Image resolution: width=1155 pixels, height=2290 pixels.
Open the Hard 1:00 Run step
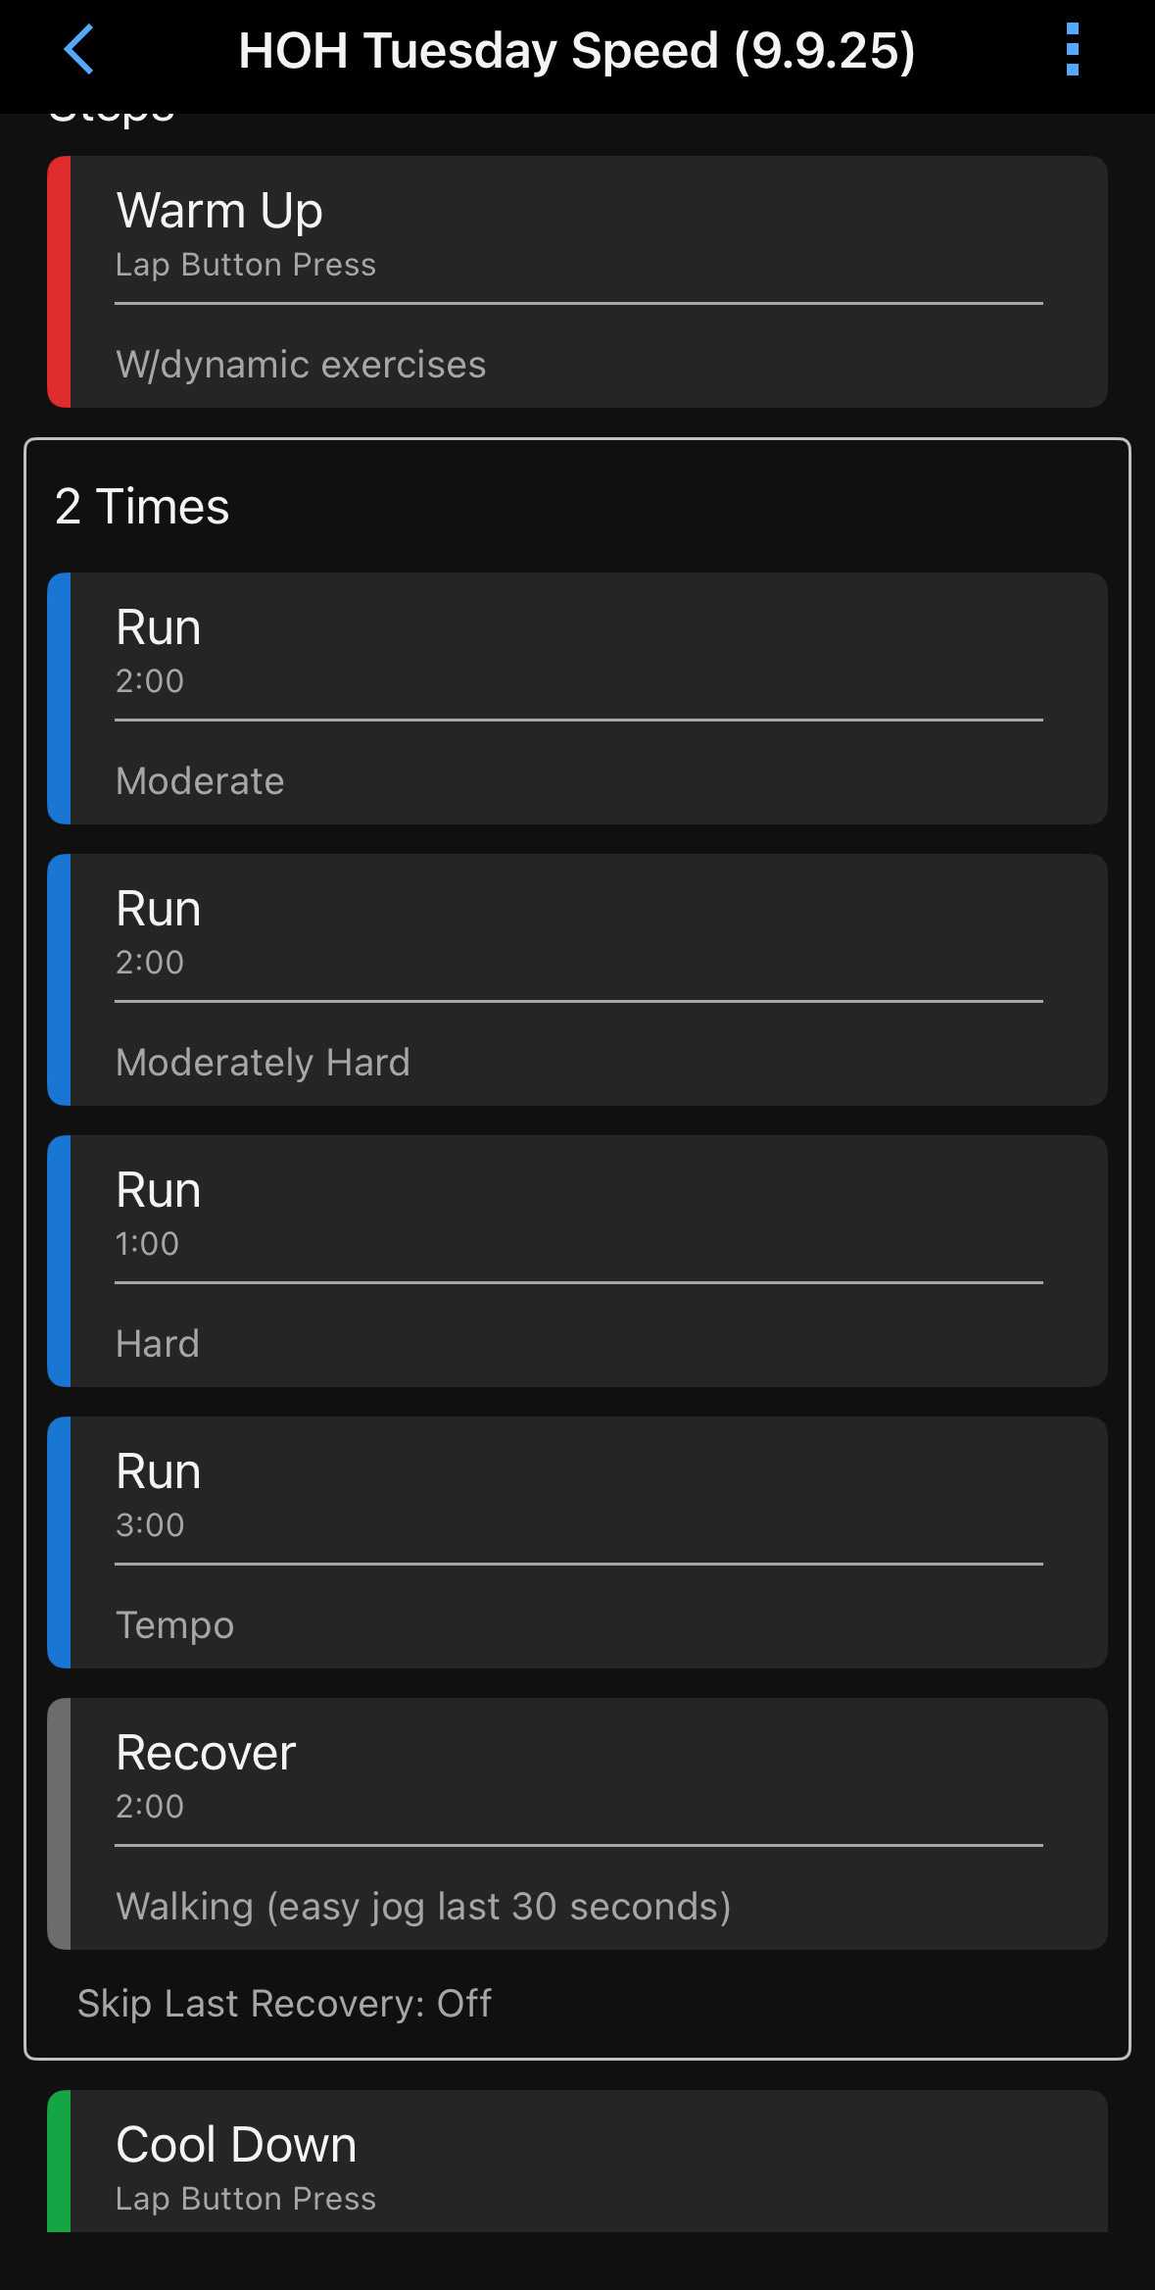(x=578, y=1216)
